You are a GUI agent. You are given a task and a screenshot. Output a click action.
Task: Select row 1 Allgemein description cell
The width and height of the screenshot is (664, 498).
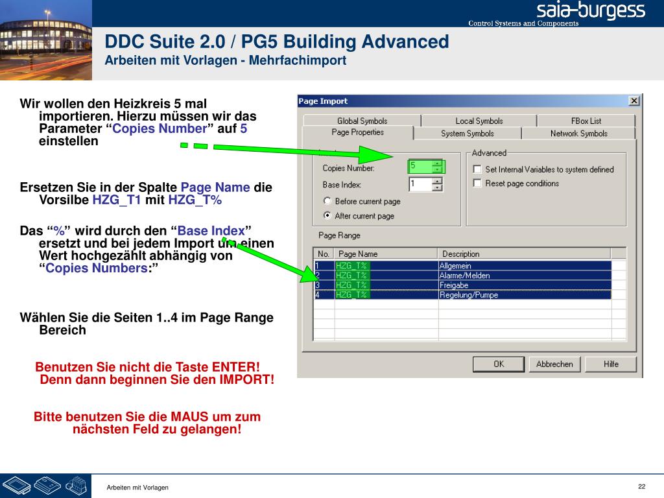click(525, 265)
